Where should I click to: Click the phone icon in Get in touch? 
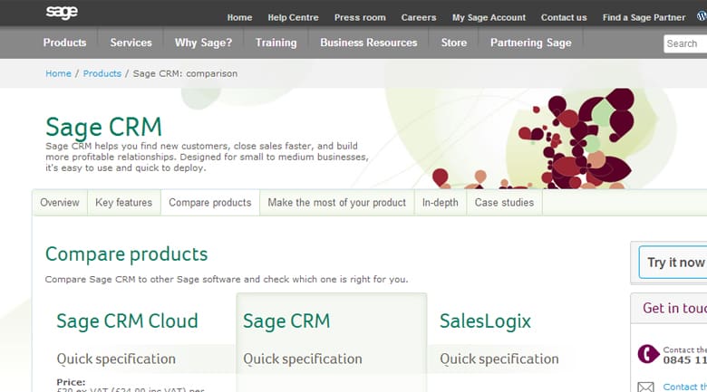click(x=648, y=354)
